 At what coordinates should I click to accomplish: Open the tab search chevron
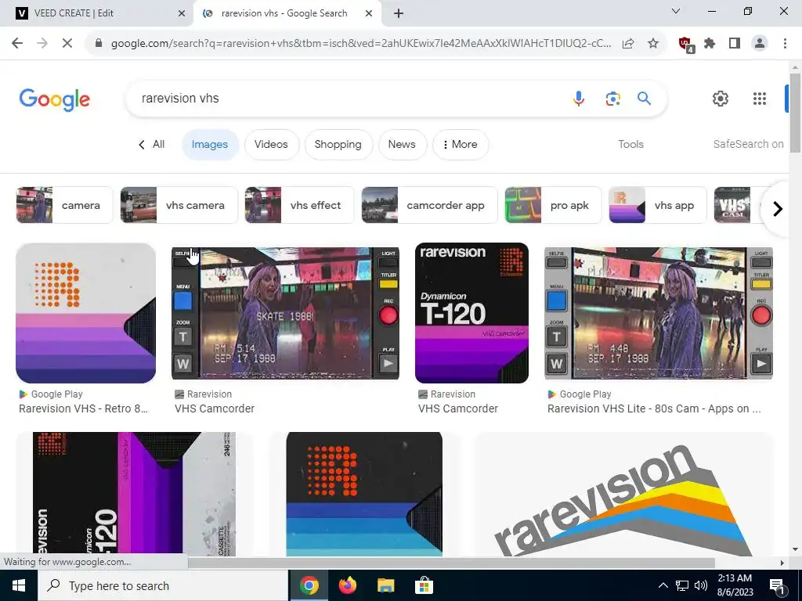[676, 11]
